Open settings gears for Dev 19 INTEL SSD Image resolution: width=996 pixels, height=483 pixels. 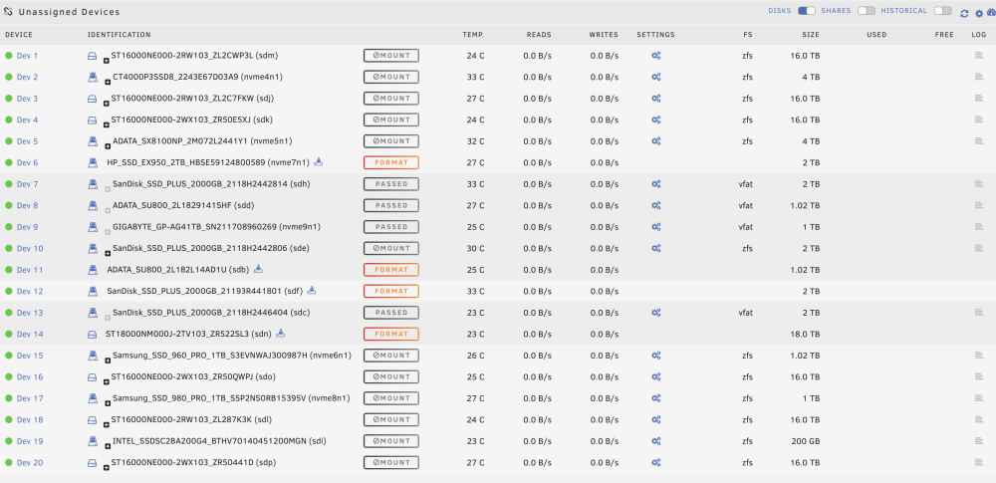click(x=656, y=441)
